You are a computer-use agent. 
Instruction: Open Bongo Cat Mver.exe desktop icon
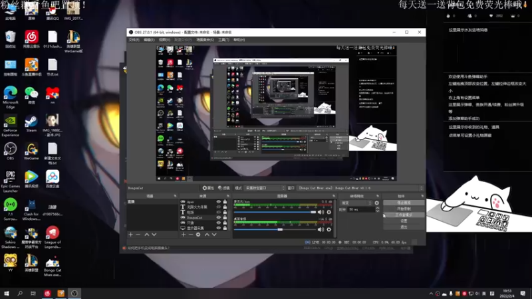point(53,265)
